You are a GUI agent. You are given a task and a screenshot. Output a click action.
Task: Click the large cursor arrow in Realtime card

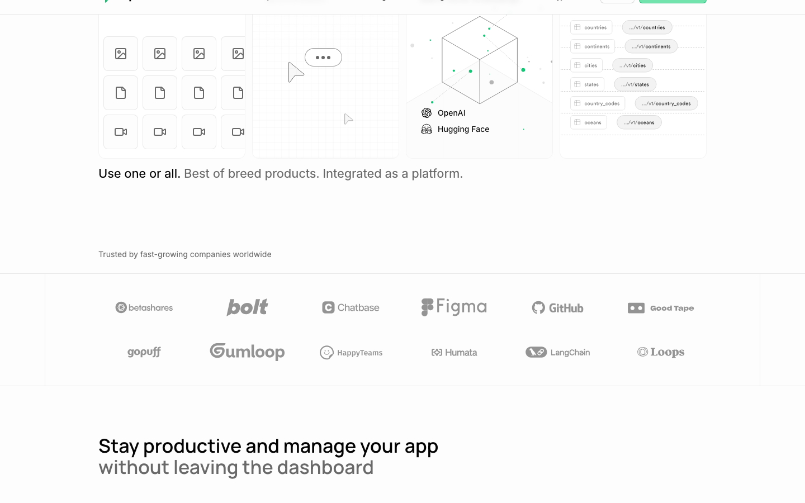click(x=295, y=72)
